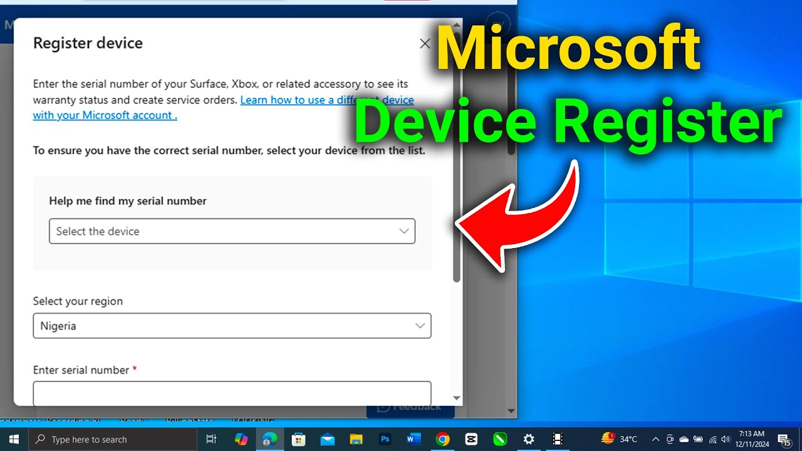The height and width of the screenshot is (451, 802).
Task: Open Google Chrome from the taskbar
Action: pos(443,439)
